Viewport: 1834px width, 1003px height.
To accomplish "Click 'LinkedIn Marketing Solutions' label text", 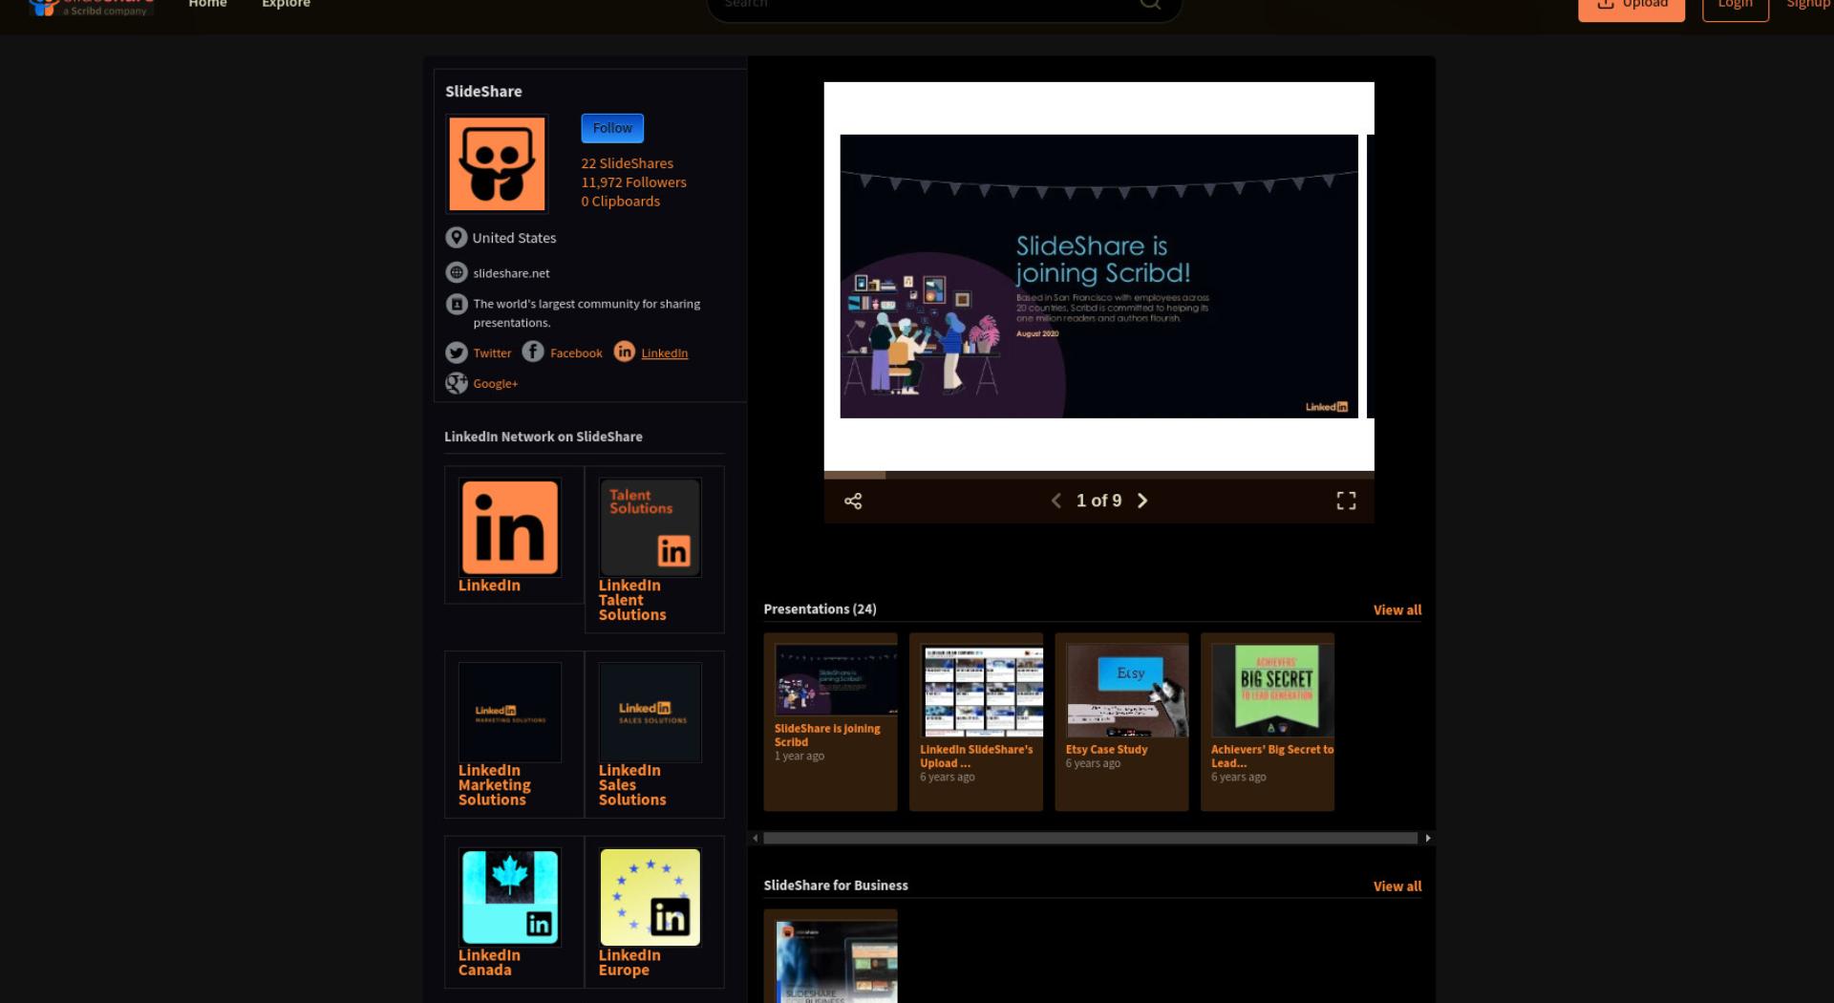I will pos(494,785).
